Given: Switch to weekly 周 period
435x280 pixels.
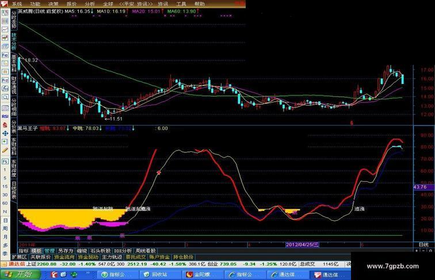Looking at the screenshot, I should pos(5,229).
